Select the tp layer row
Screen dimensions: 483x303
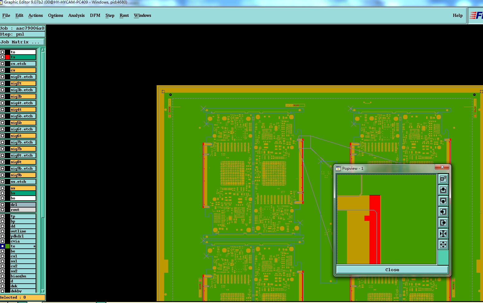coord(23,216)
